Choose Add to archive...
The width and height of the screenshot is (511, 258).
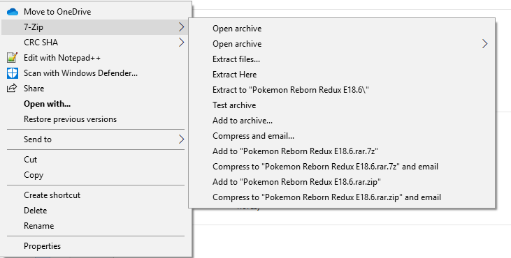pyautogui.click(x=342, y=121)
